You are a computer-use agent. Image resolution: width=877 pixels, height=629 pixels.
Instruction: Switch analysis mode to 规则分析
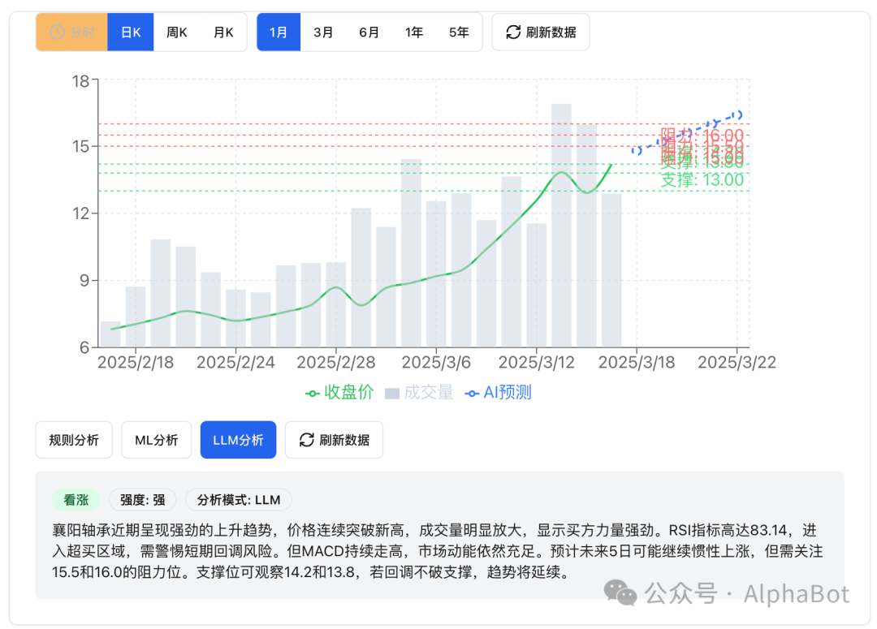pos(74,439)
